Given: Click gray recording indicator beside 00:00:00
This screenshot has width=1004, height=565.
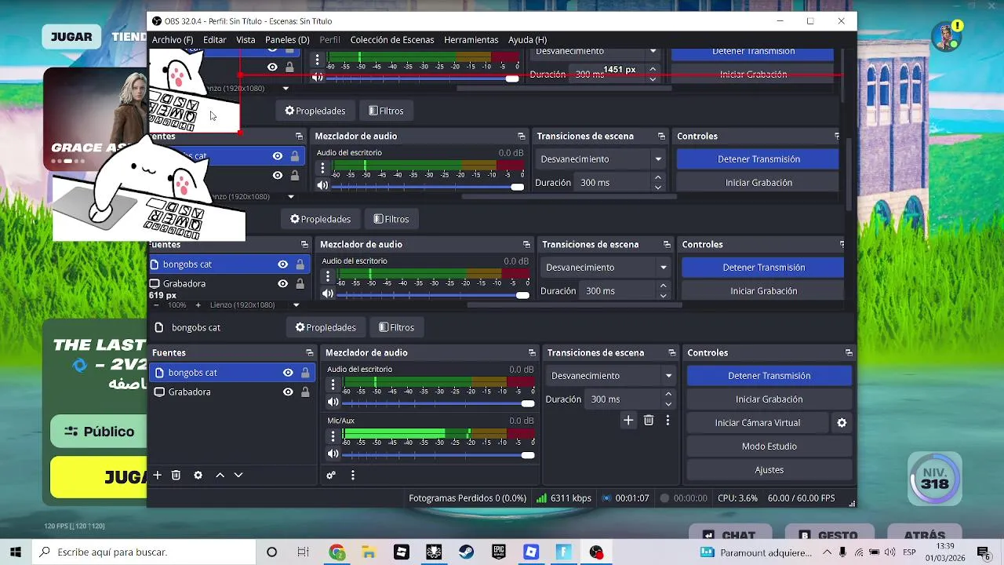Looking at the screenshot, I should (664, 498).
